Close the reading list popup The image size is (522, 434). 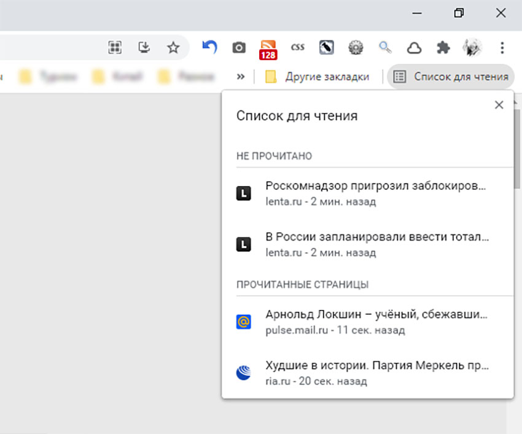point(499,105)
